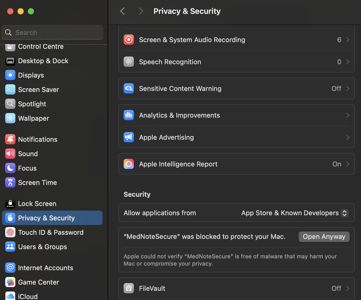
Task: Expand Apple Advertising chevron
Action: 348,137
